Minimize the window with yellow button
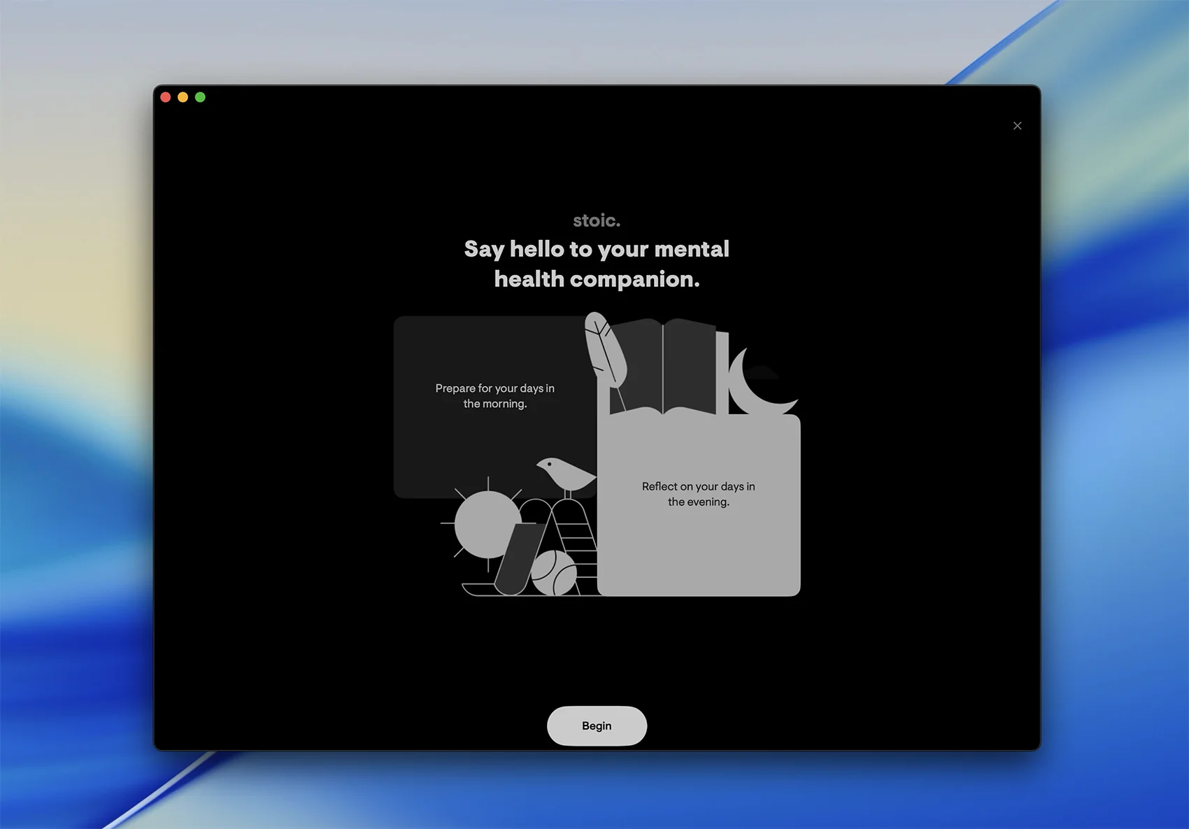This screenshot has height=829, width=1189. click(183, 97)
